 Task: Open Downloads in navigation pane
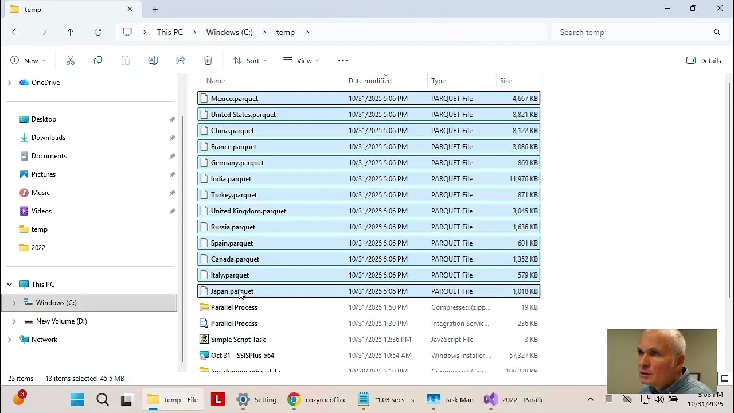click(48, 138)
